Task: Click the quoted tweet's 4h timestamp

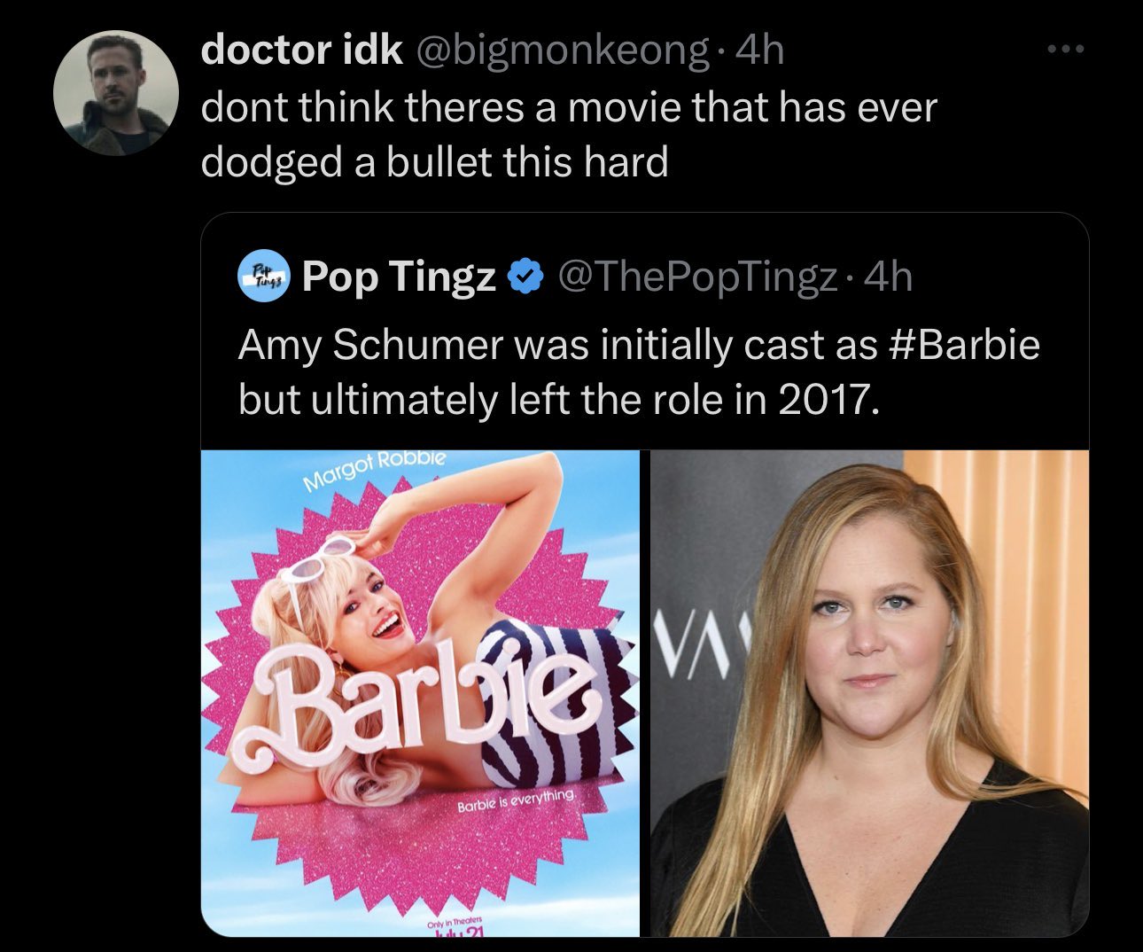Action: point(888,277)
